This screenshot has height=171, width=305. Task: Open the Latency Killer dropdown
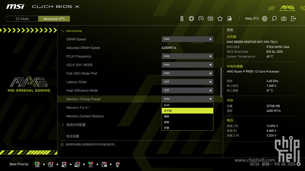pyautogui.click(x=187, y=82)
